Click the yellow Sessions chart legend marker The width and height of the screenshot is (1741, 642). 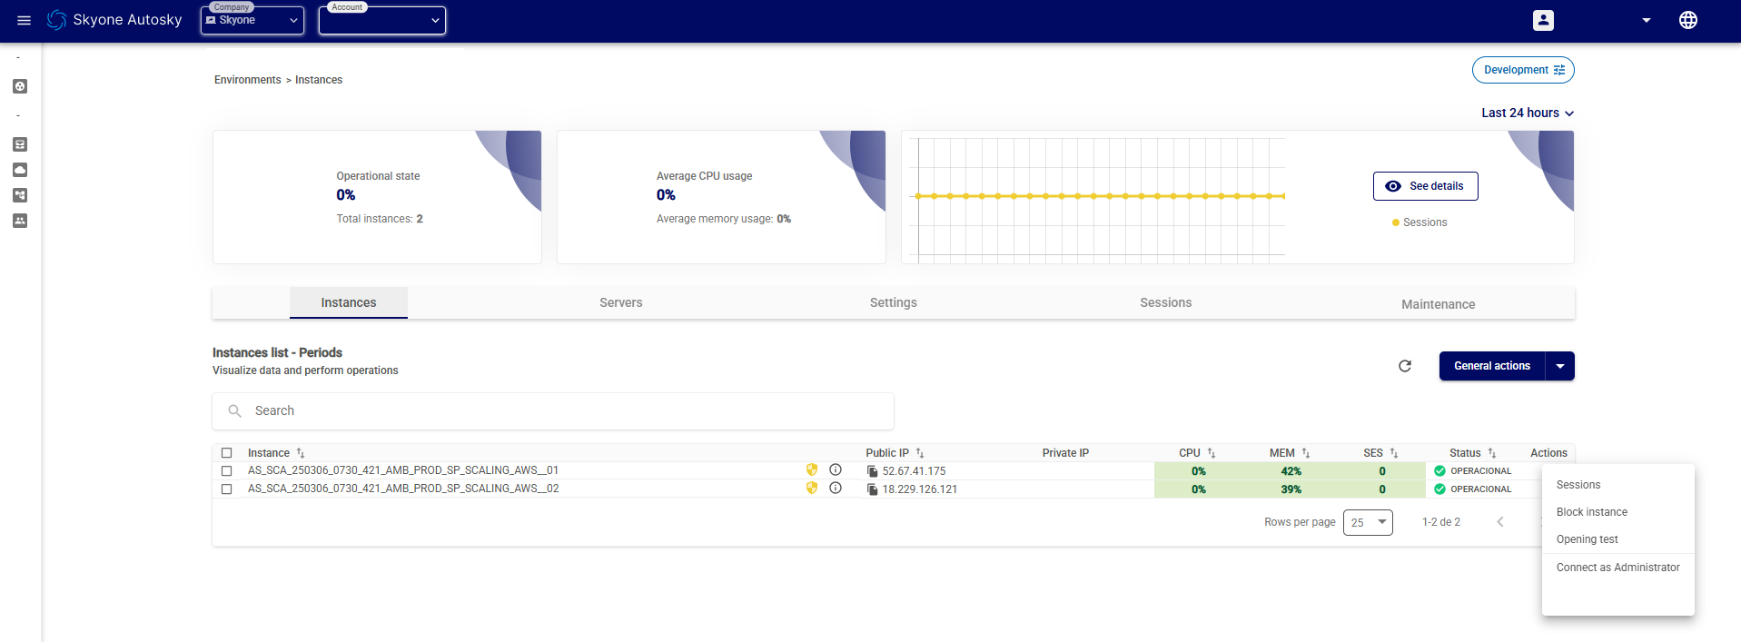click(1396, 222)
